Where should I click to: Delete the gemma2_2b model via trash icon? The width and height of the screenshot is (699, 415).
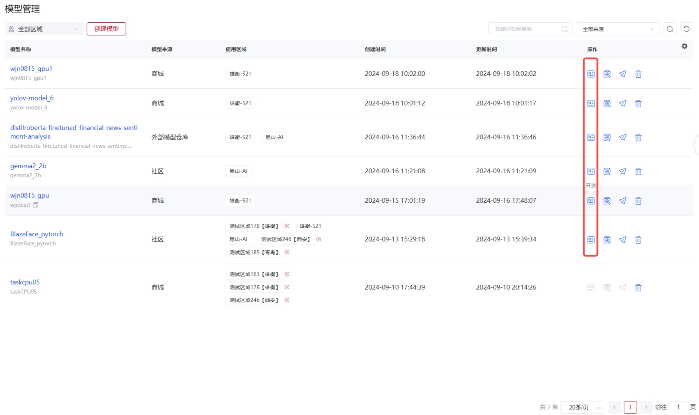tap(638, 171)
